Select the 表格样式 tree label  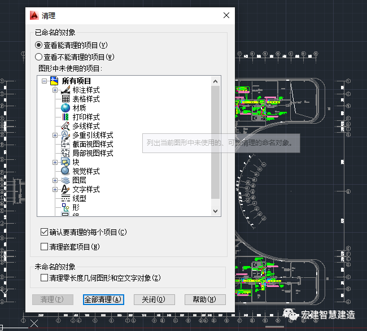point(86,99)
